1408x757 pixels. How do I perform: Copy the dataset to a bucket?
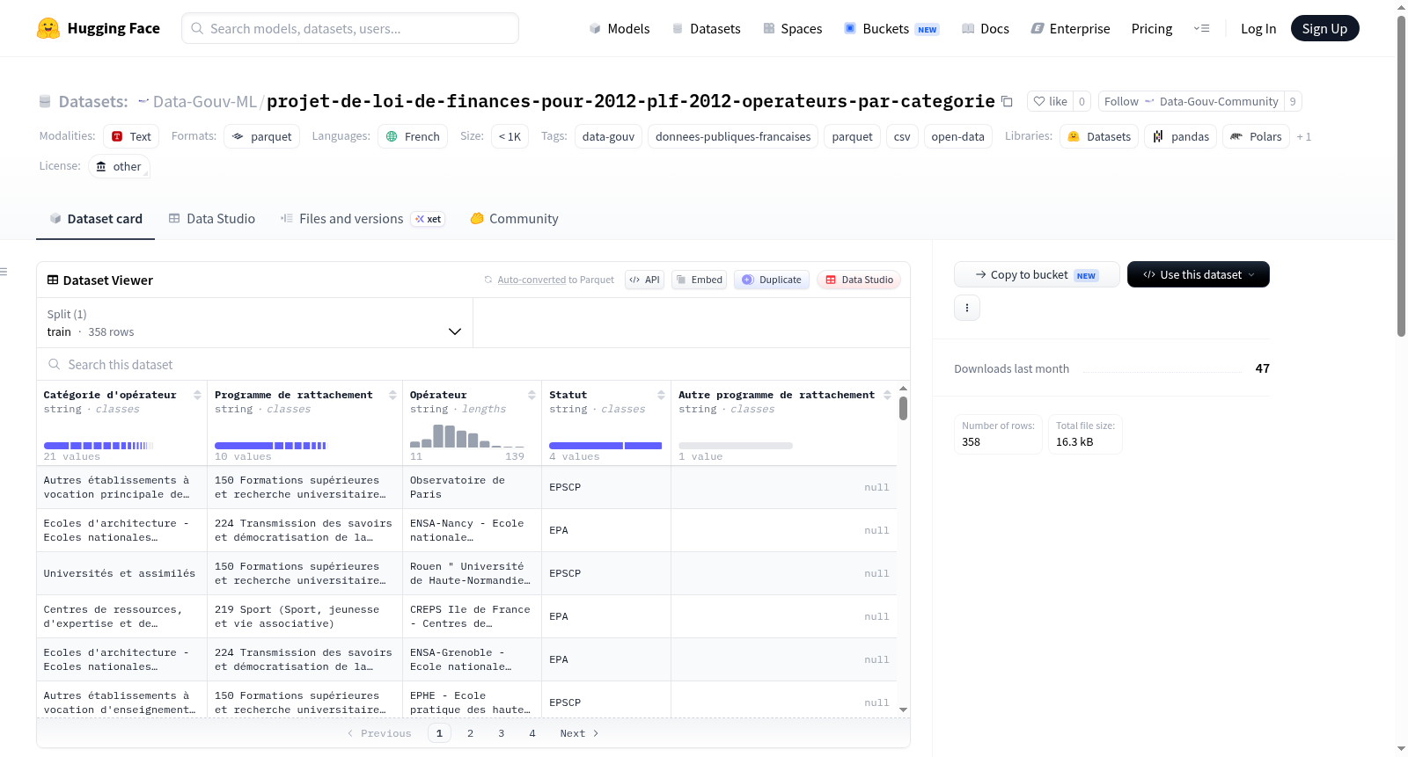click(1037, 274)
